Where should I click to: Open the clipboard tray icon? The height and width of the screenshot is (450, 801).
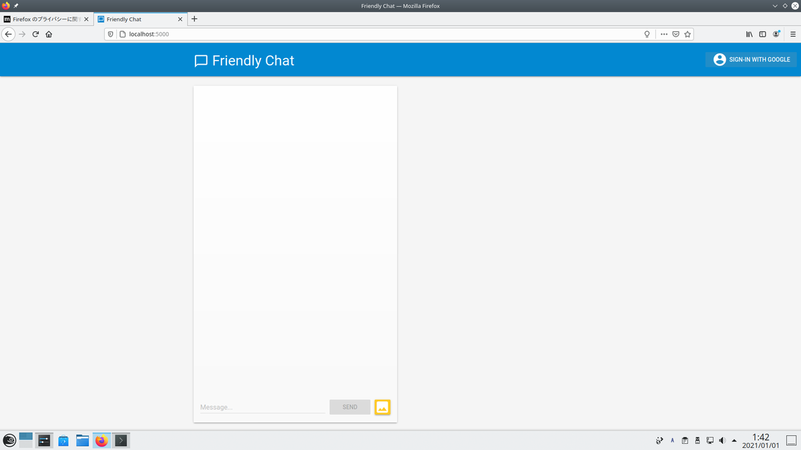coord(685,440)
